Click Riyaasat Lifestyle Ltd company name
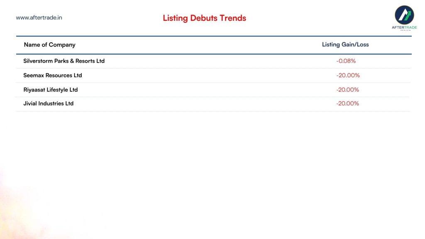Screen dimensions: 425x239 50,90
